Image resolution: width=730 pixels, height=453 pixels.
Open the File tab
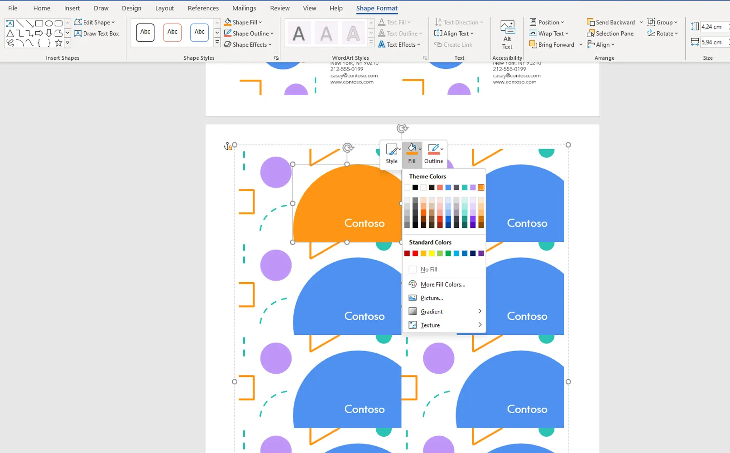pyautogui.click(x=13, y=8)
